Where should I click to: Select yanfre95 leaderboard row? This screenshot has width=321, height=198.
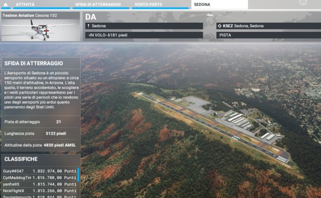(40, 184)
